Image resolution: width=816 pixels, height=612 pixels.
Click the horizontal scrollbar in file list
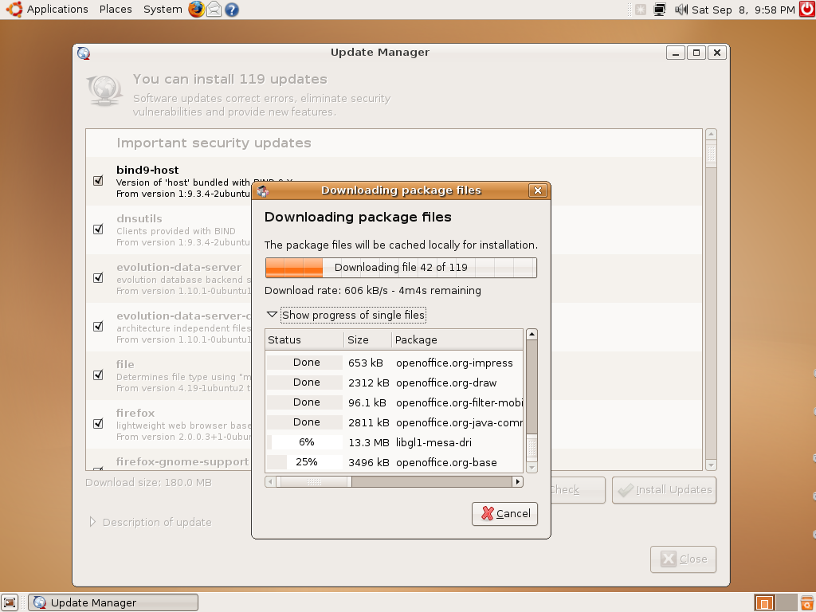(x=430, y=481)
